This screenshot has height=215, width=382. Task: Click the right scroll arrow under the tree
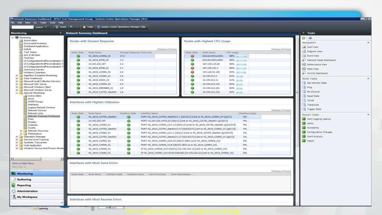tap(62, 159)
